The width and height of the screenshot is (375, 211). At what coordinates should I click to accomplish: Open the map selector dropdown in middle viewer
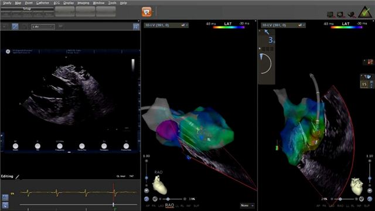[166, 25]
